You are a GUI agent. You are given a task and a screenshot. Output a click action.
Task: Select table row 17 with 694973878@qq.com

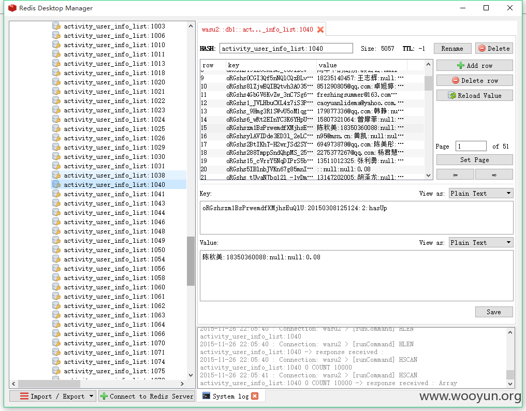(x=312, y=144)
